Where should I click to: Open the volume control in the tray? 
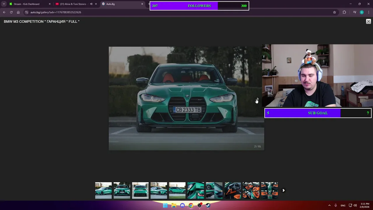pos(355,205)
